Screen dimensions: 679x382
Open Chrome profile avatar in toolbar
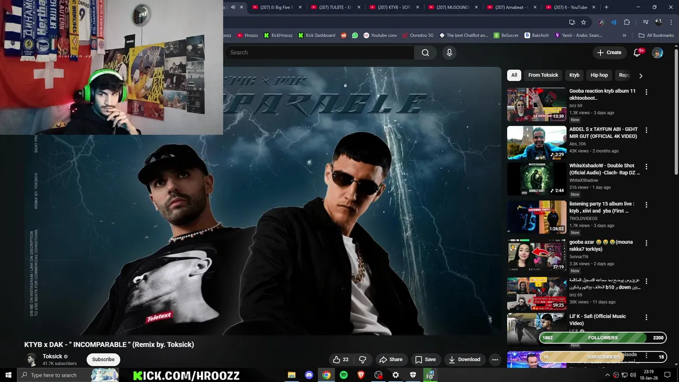pos(658,22)
